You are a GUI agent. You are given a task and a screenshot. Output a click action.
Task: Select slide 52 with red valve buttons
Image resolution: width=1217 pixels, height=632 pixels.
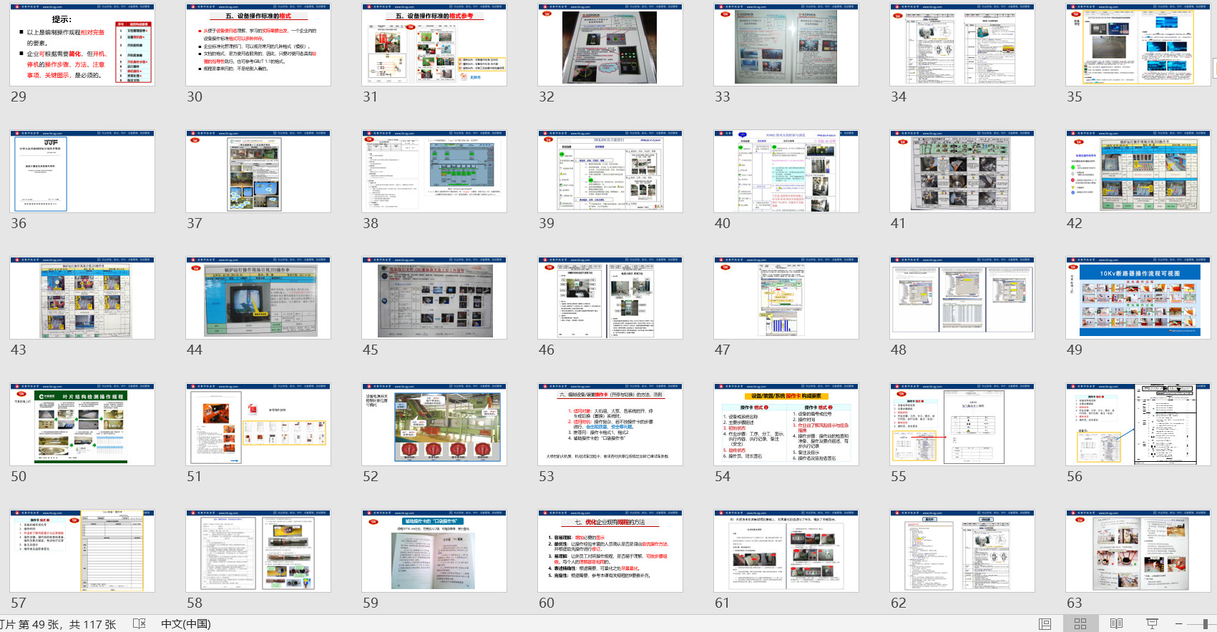434,424
